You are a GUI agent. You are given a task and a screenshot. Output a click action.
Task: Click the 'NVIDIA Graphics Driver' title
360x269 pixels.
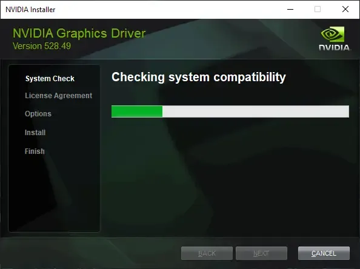79,33
